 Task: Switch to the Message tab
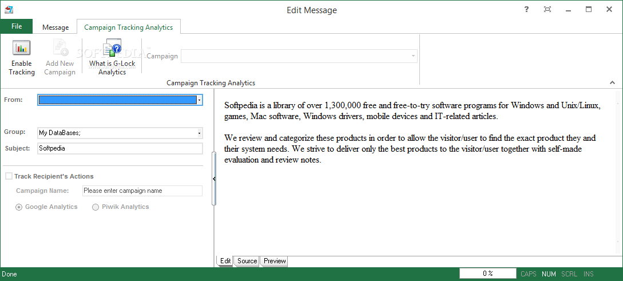point(55,27)
